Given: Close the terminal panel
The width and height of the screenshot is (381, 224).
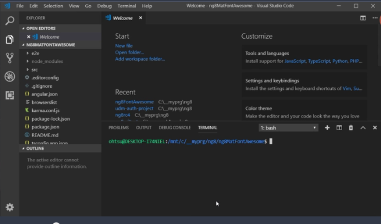Looking at the screenshot, I should tap(375, 128).
